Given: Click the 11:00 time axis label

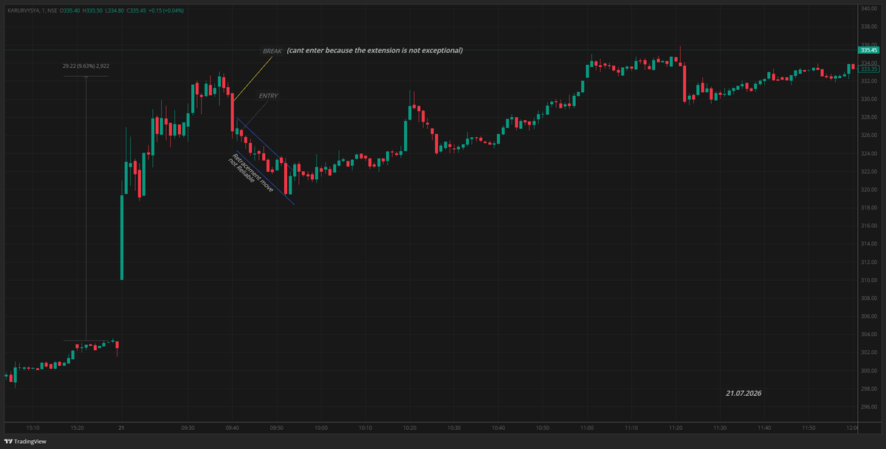Looking at the screenshot, I should coord(587,428).
